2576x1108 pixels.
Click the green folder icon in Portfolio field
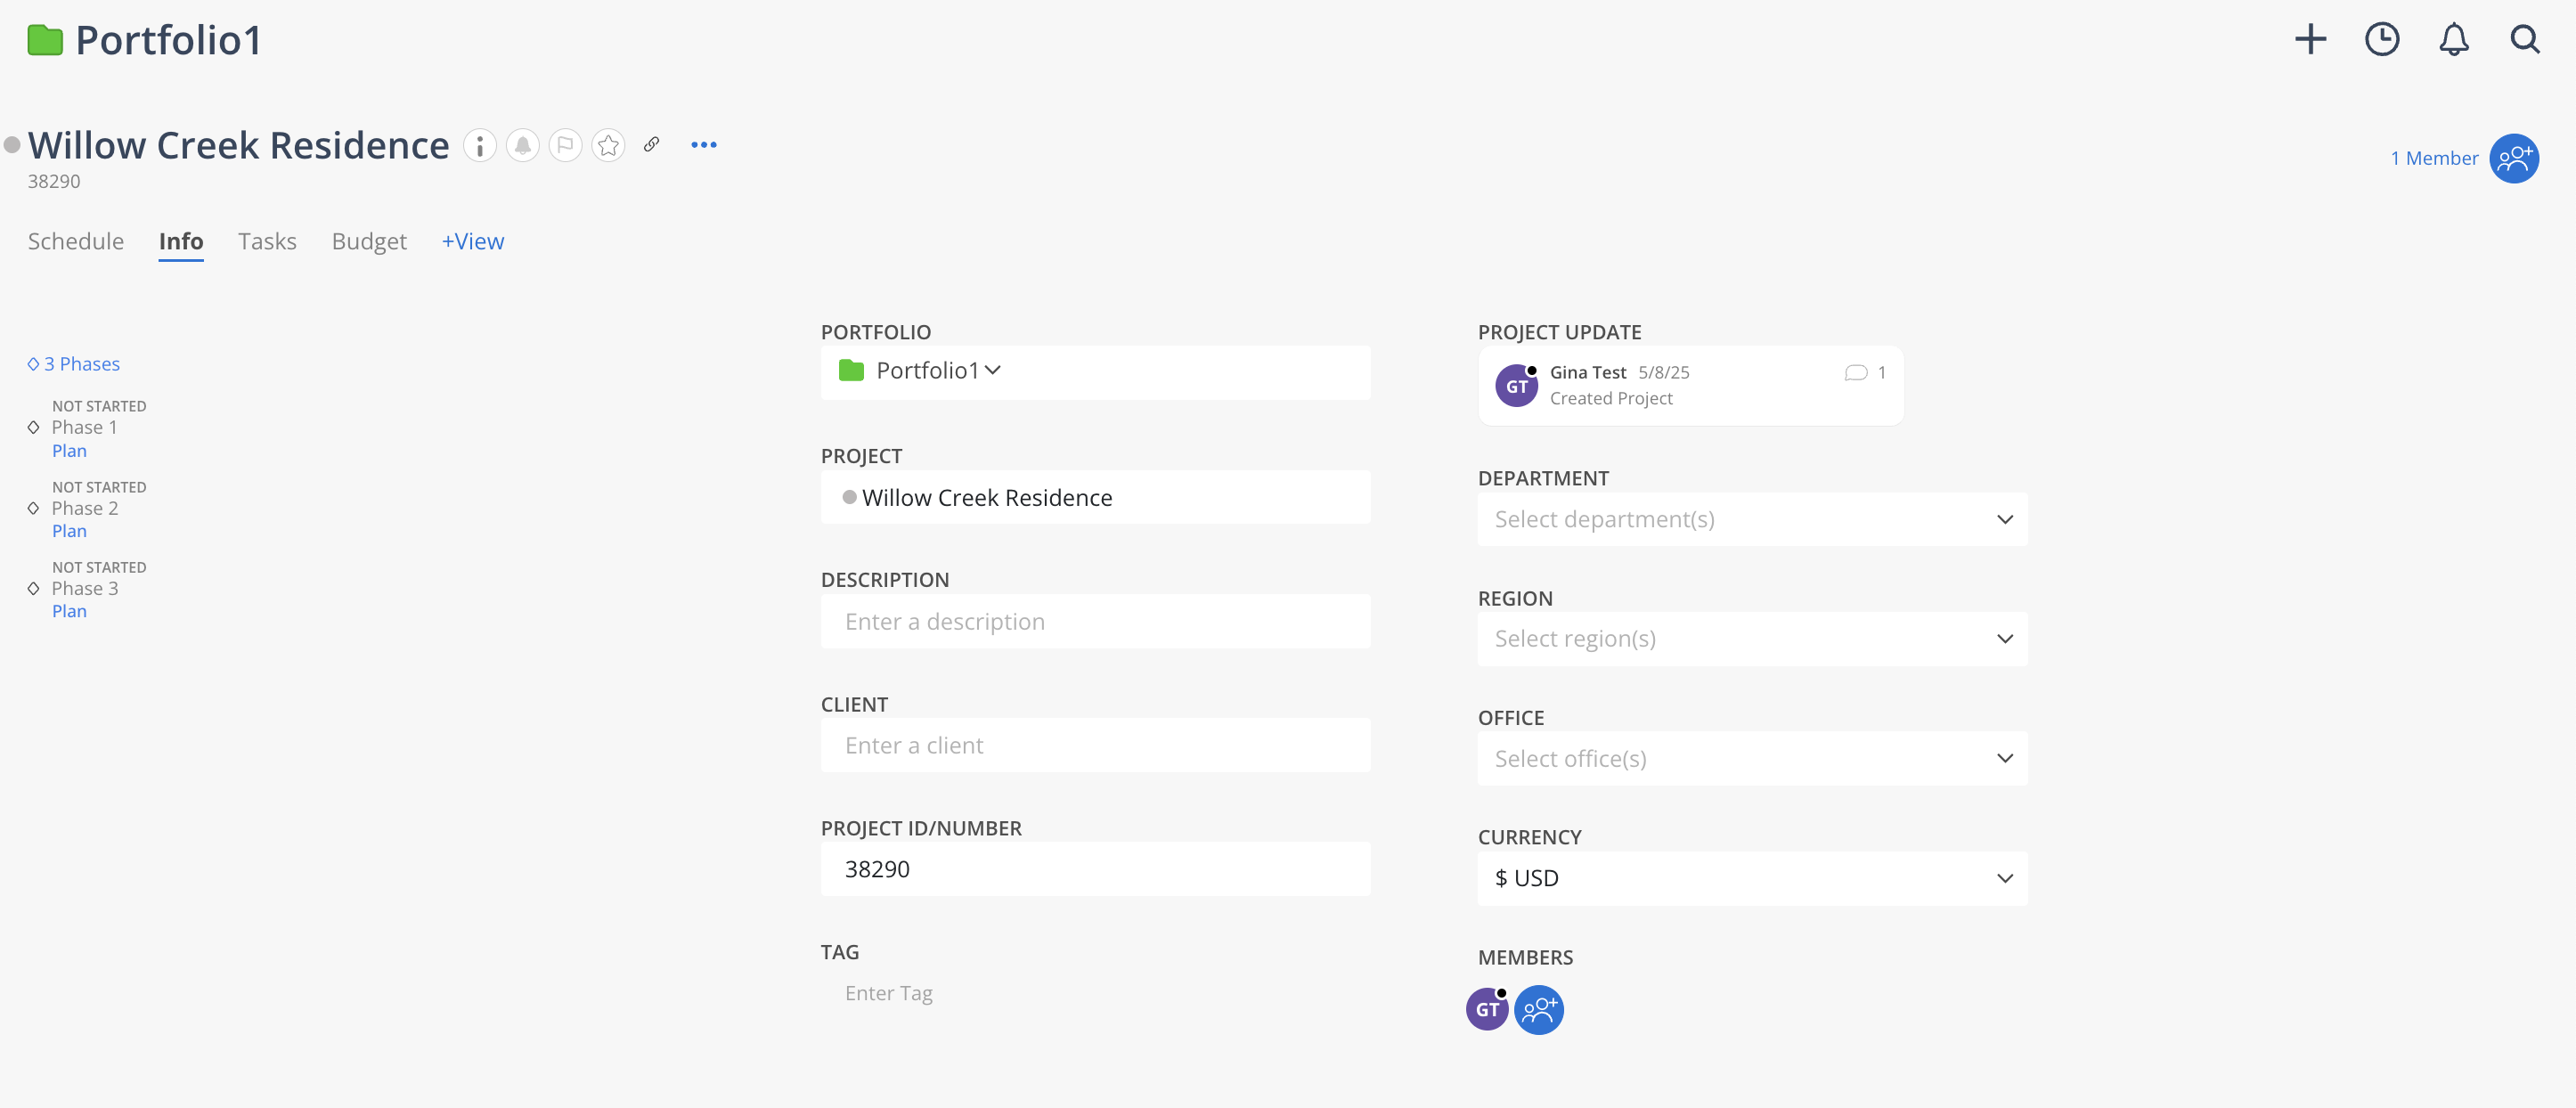pos(852,371)
